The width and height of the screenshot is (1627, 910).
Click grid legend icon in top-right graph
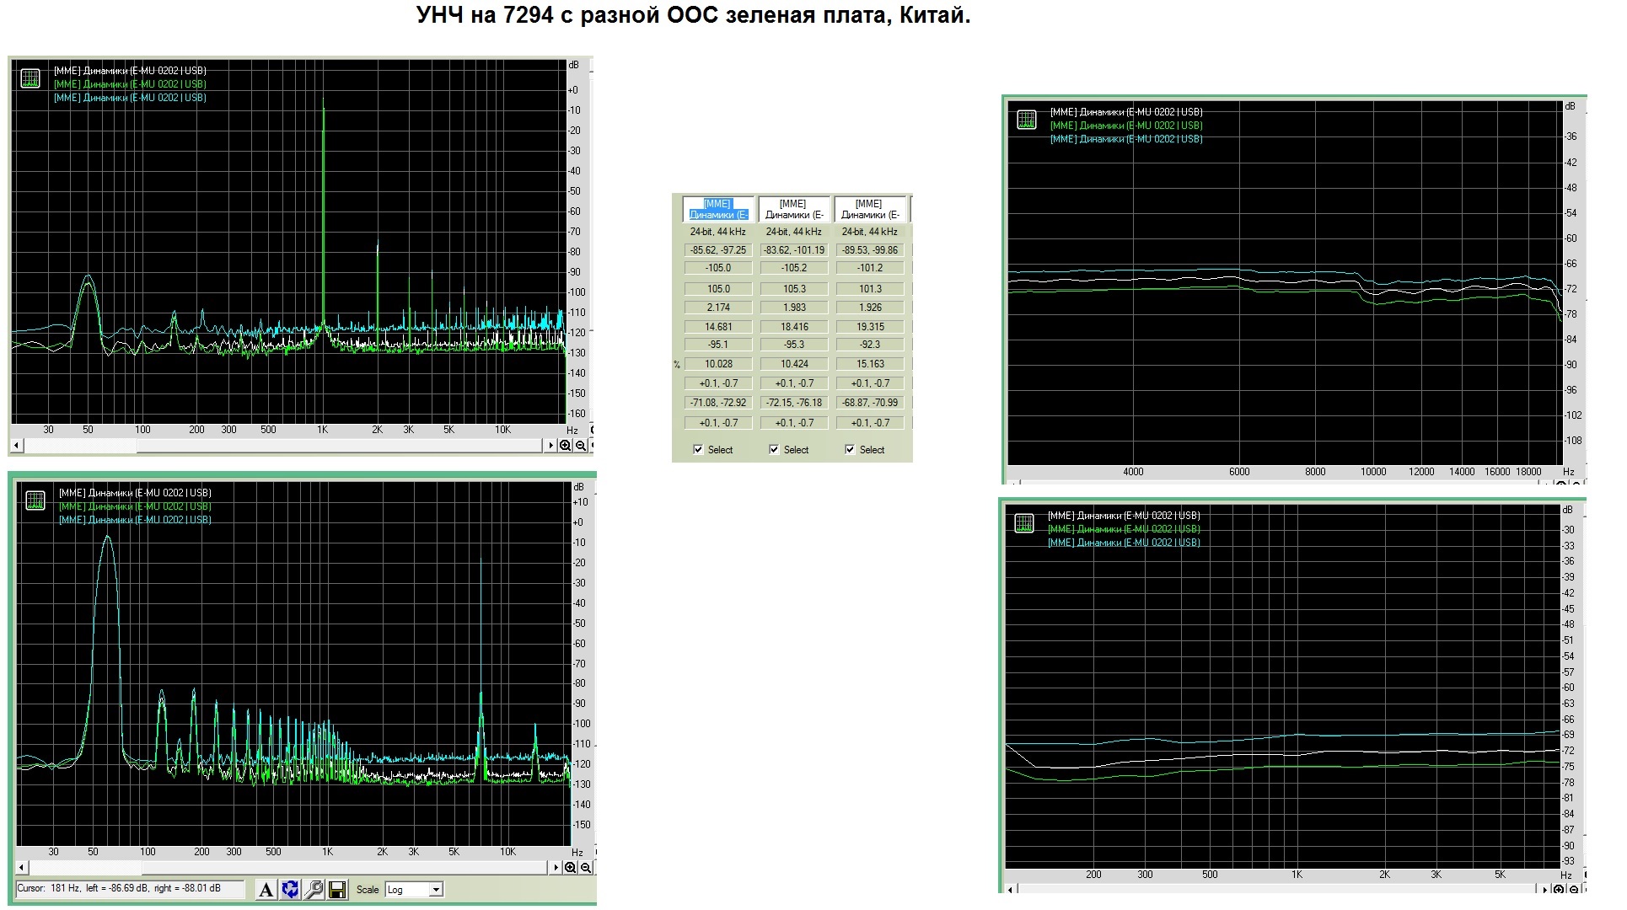(1026, 120)
